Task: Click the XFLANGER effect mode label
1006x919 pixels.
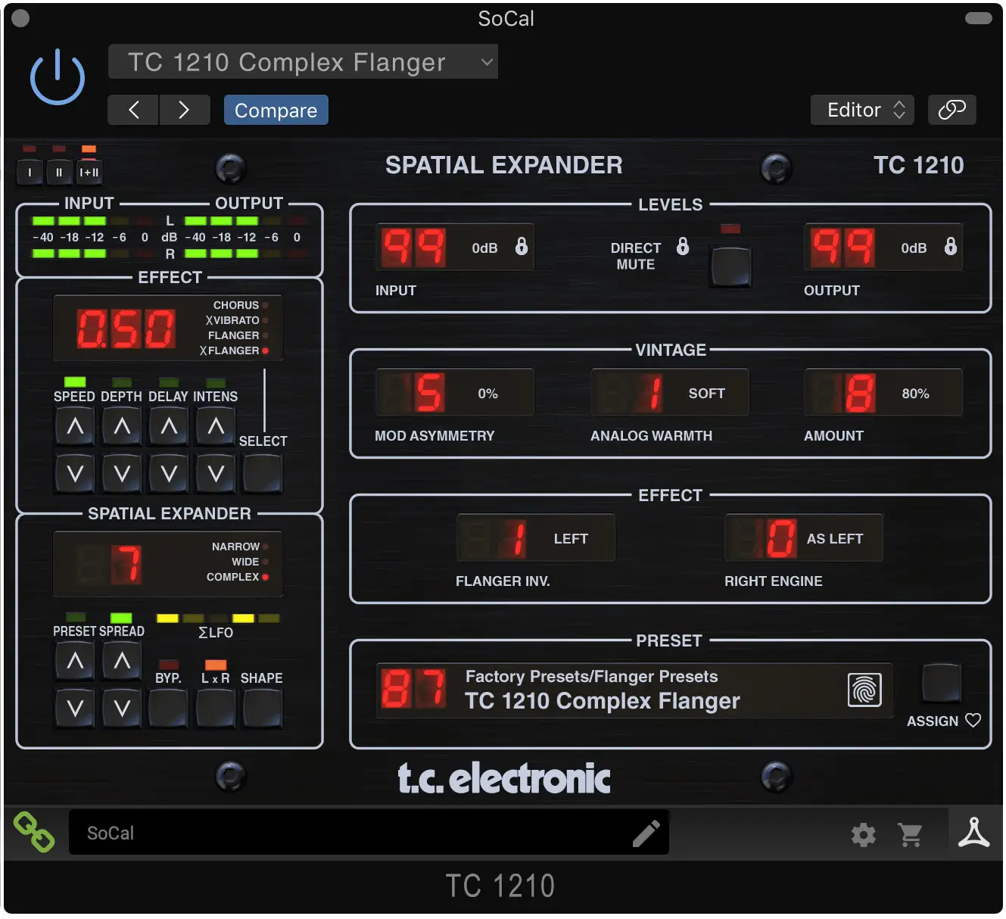Action: (x=229, y=350)
